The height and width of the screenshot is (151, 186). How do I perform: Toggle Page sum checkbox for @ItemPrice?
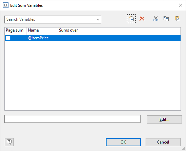[x=8, y=38]
